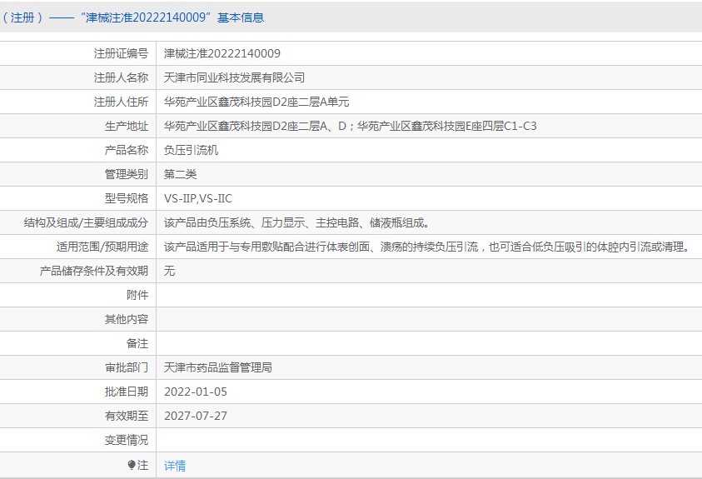Select the 其他内容 label
The height and width of the screenshot is (479, 702).
pyautogui.click(x=127, y=320)
